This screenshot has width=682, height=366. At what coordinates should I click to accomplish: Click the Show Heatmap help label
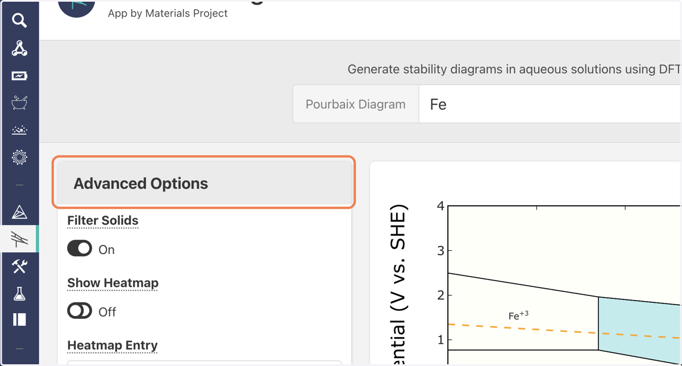coord(113,283)
